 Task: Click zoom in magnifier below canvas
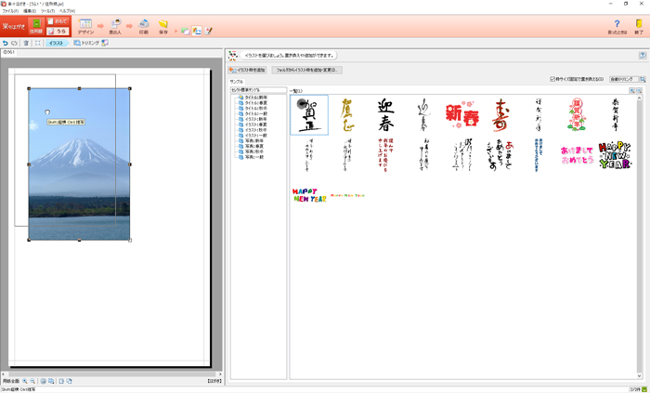[25, 382]
